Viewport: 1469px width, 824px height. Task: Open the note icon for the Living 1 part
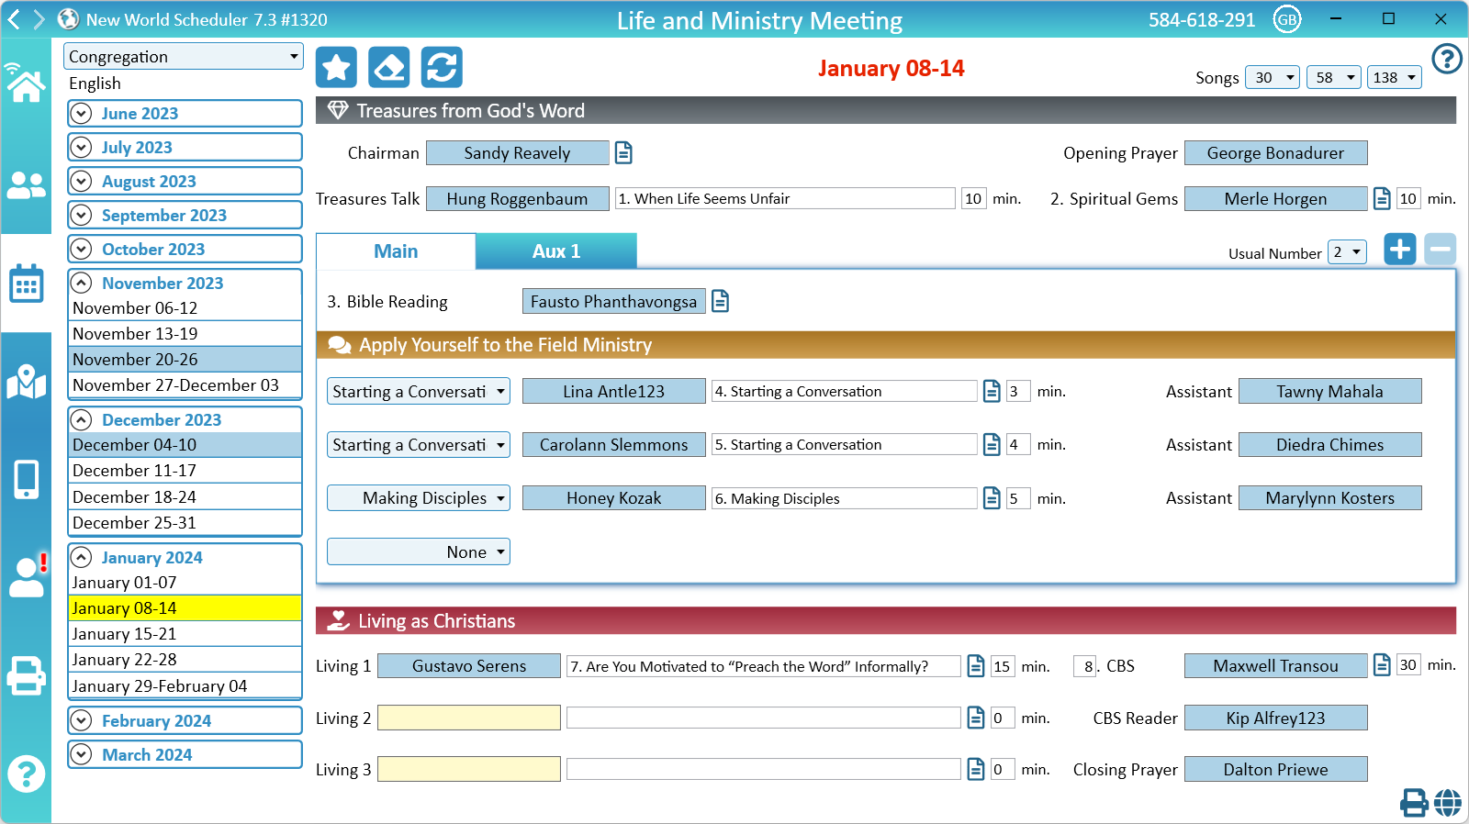pyautogui.click(x=976, y=666)
